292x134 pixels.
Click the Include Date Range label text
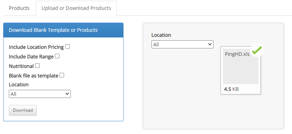pos(31,57)
